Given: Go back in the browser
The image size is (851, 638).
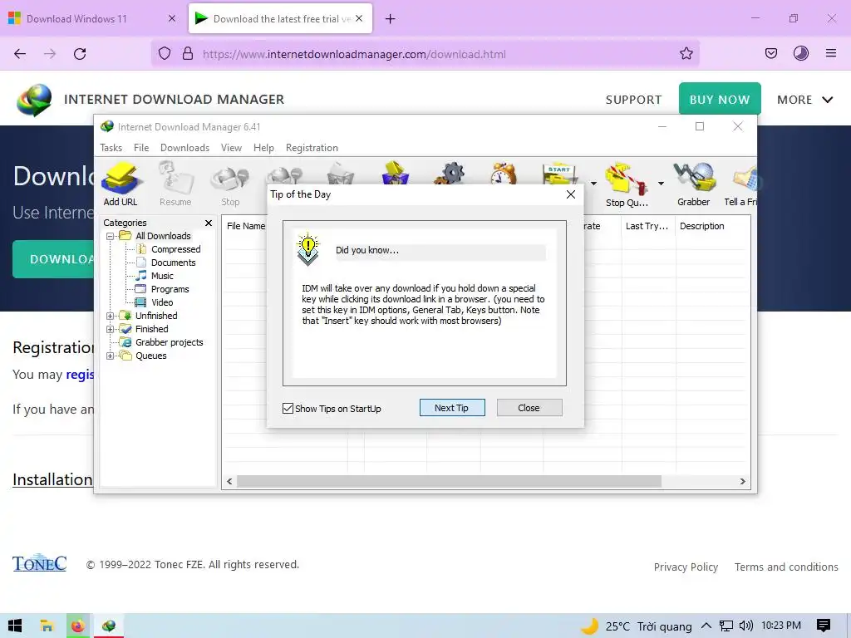Looking at the screenshot, I should tap(20, 54).
